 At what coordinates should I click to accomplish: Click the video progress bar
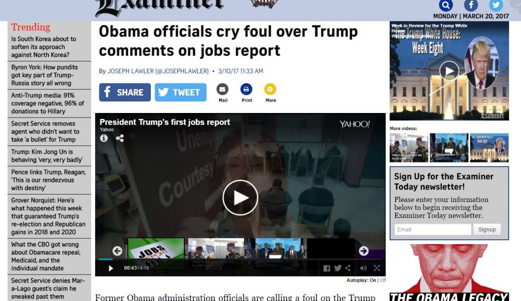point(241,259)
